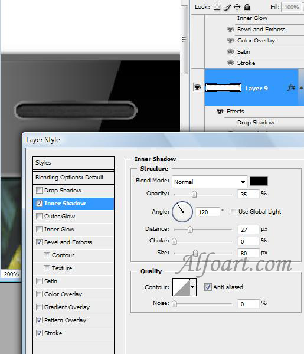Click the lock image pixels brush icon
Viewport: 304px width, 354px height.
(227, 7)
